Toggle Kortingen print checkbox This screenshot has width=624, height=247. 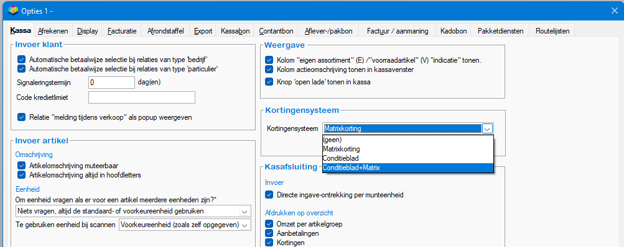point(269,242)
